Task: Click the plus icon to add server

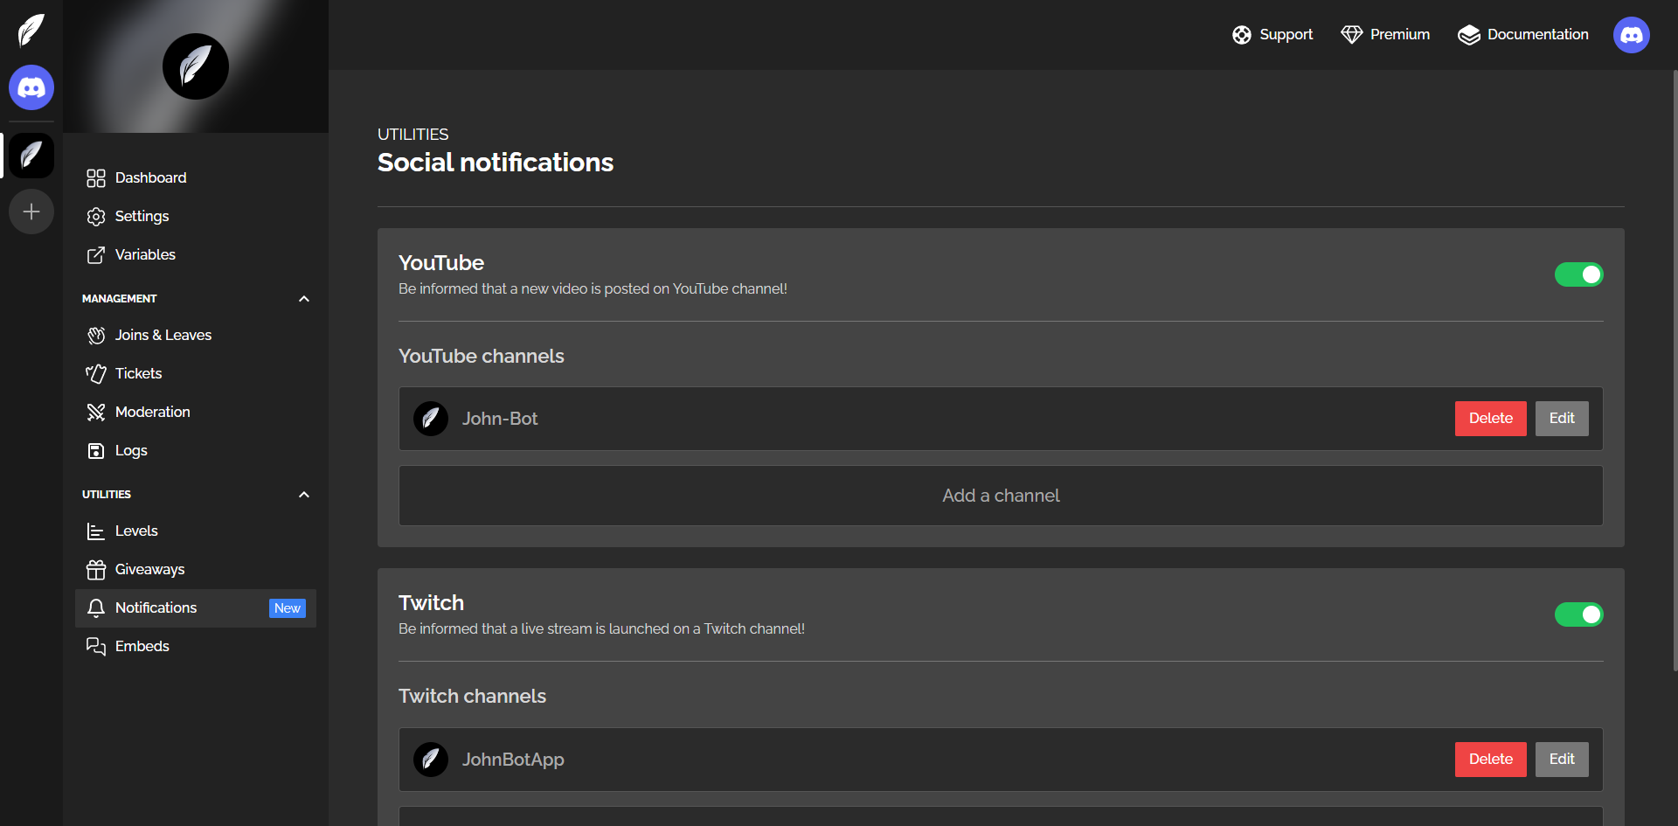Action: coord(31,212)
